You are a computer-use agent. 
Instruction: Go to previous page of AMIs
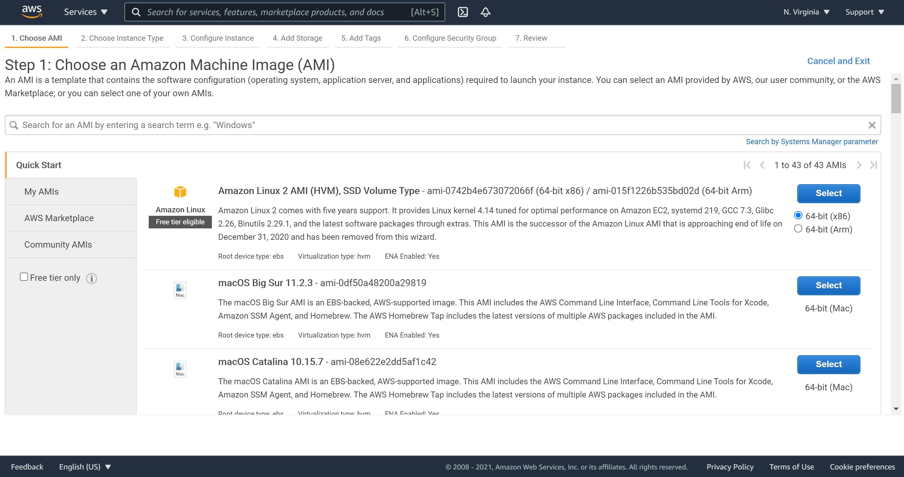coord(762,165)
